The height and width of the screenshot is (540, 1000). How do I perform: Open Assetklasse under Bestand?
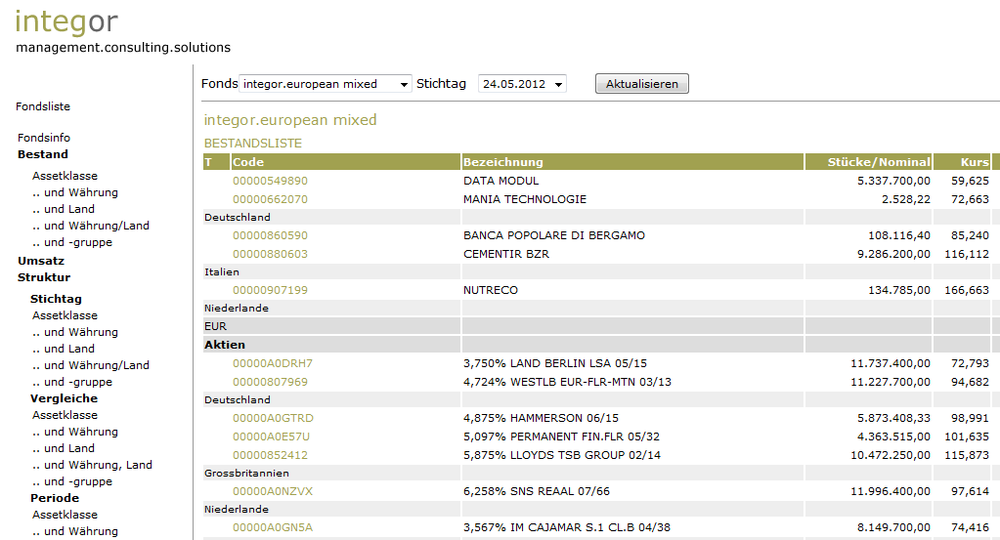tap(65, 176)
